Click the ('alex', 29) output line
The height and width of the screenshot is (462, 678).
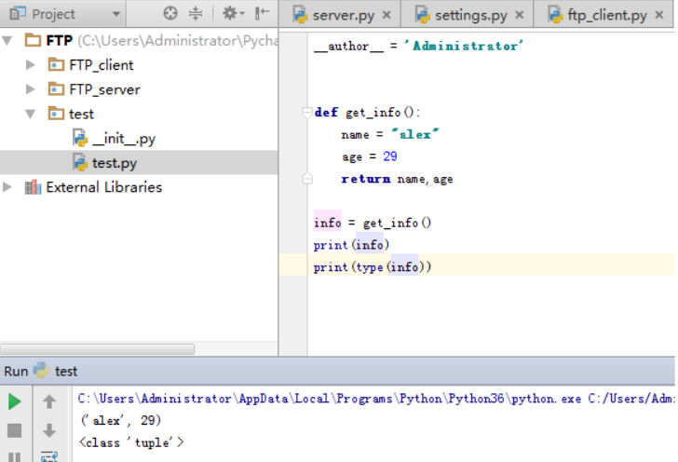click(x=121, y=420)
